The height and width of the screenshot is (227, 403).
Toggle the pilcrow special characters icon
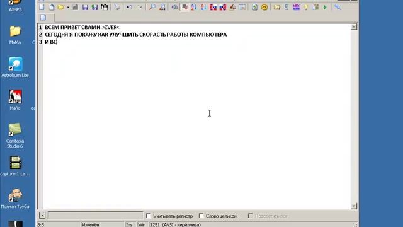[287, 7]
